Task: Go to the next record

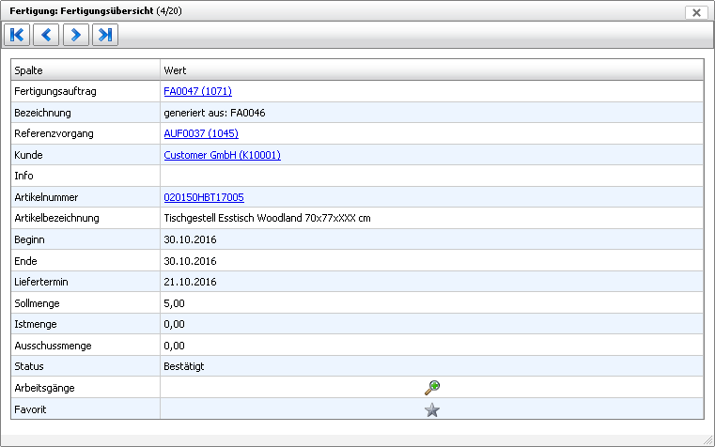Action: click(x=75, y=35)
